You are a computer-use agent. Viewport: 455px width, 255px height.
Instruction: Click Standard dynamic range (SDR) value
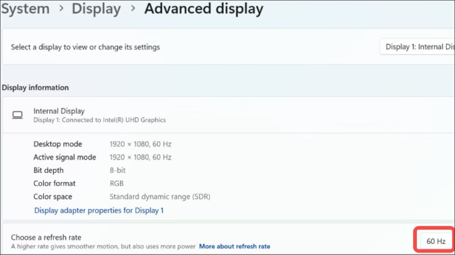coord(160,197)
